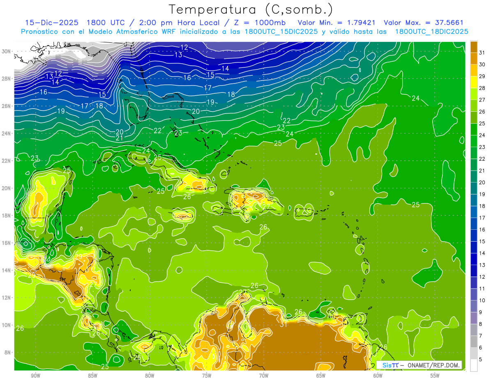
Task: Click the color scale value "9"
Action: tap(481, 312)
